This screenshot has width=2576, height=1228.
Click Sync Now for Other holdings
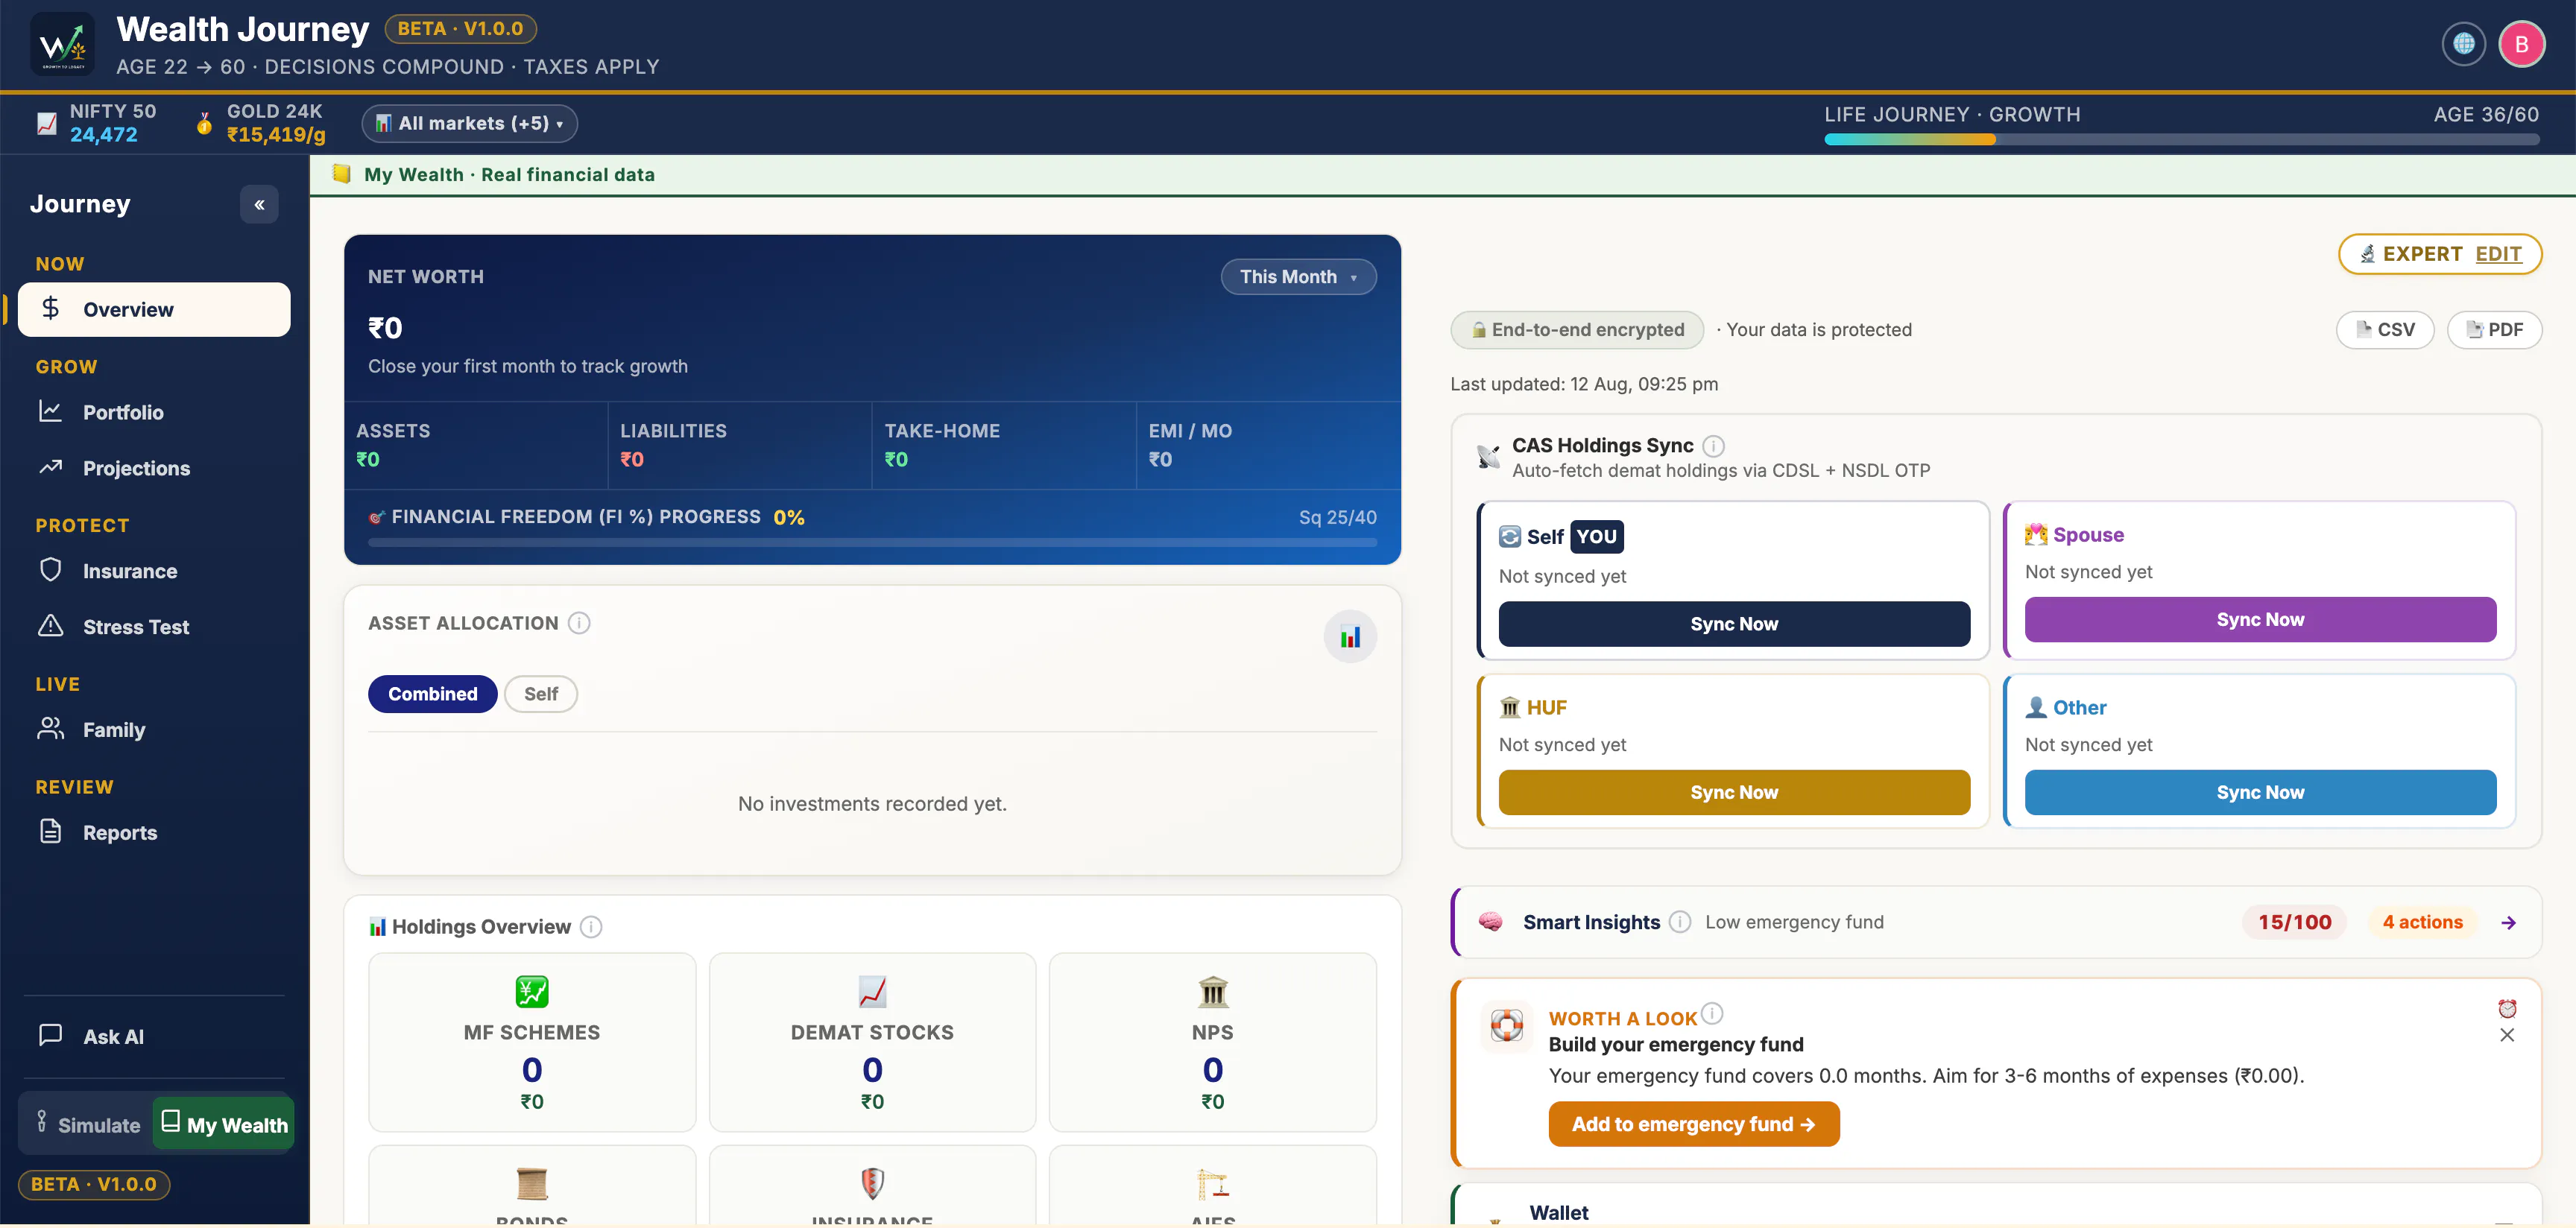click(x=2260, y=792)
